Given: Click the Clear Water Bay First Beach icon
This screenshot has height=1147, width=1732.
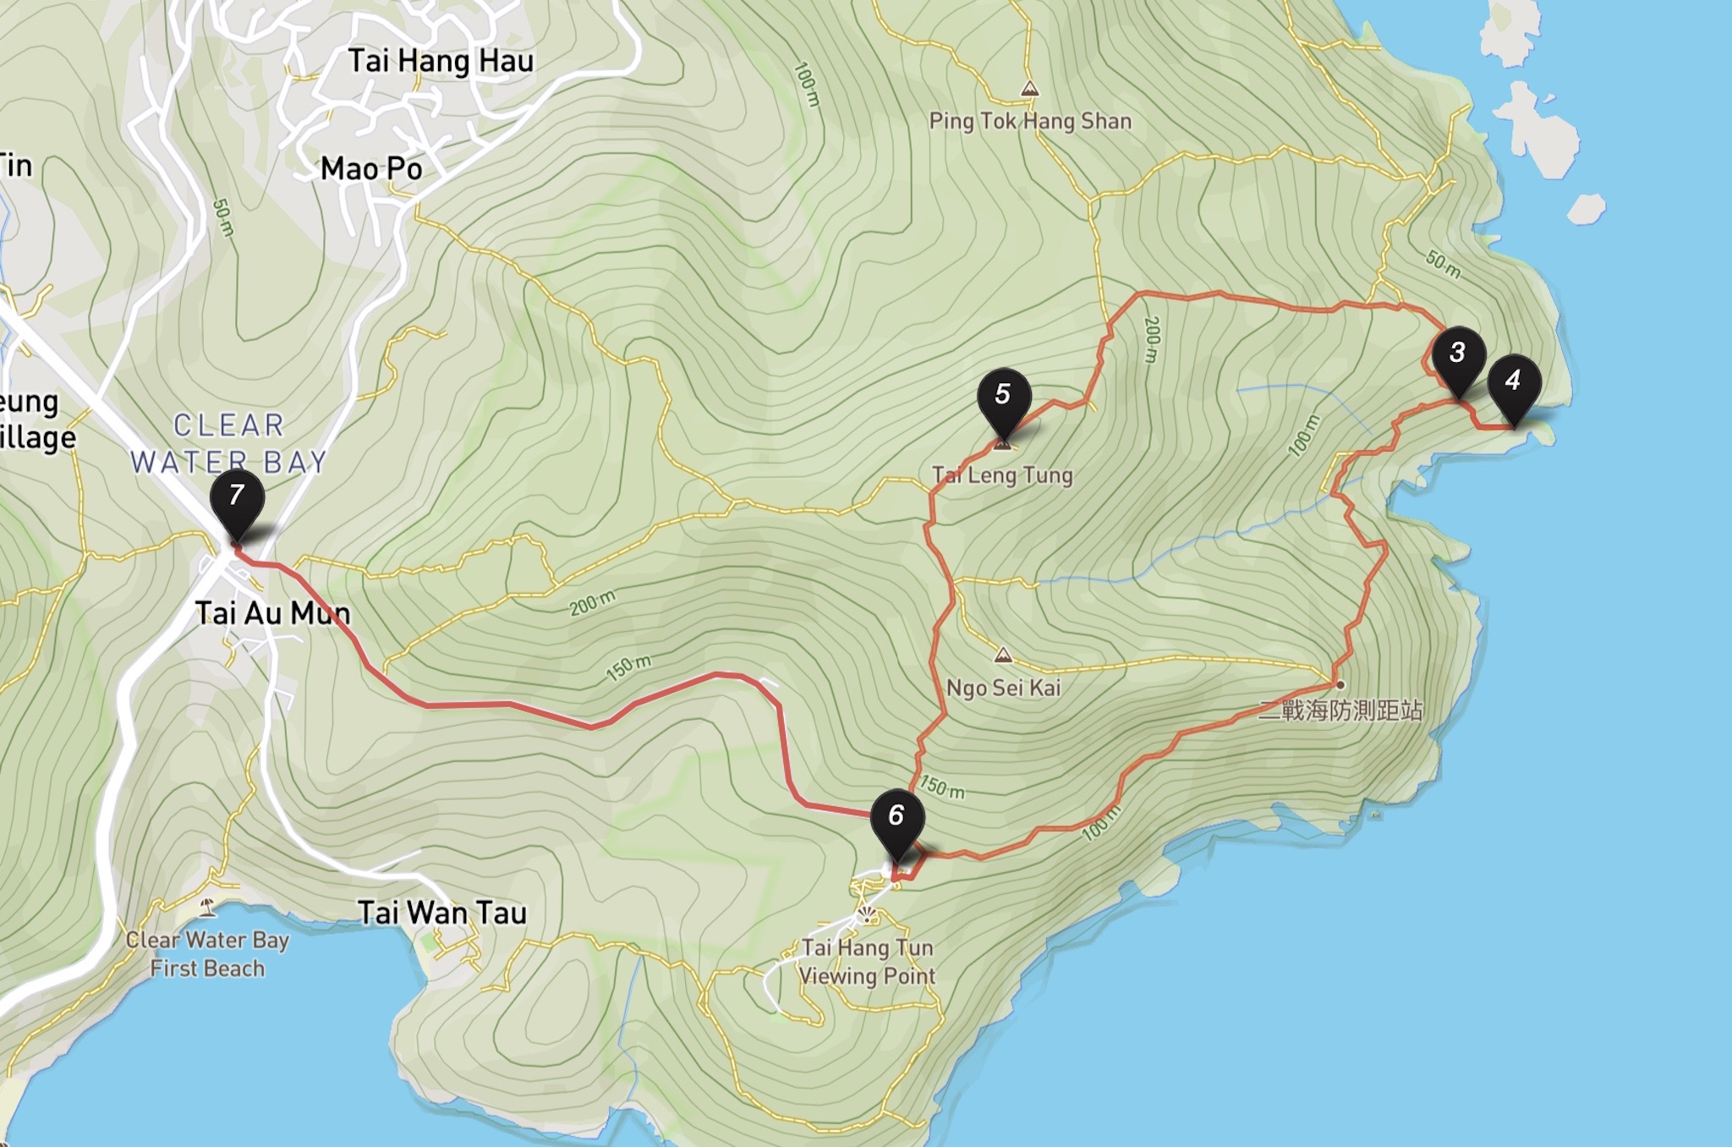Looking at the screenshot, I should pos(207,908).
